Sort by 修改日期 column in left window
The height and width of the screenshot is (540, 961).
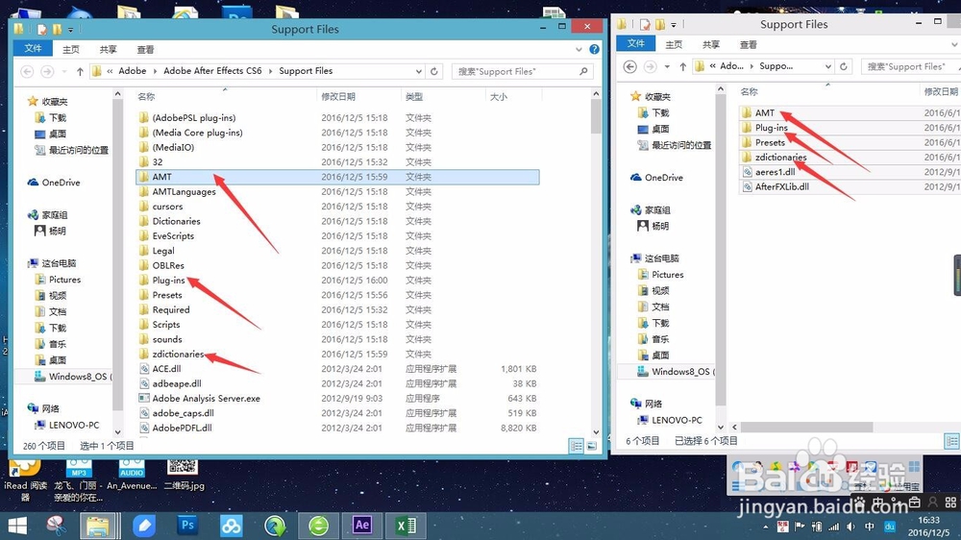[338, 97]
